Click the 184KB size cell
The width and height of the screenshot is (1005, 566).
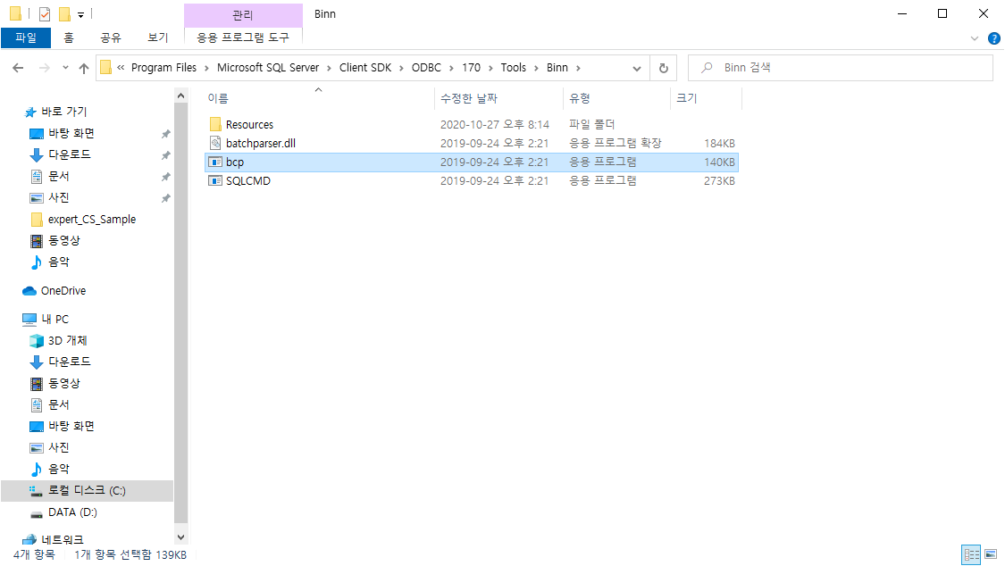click(719, 144)
